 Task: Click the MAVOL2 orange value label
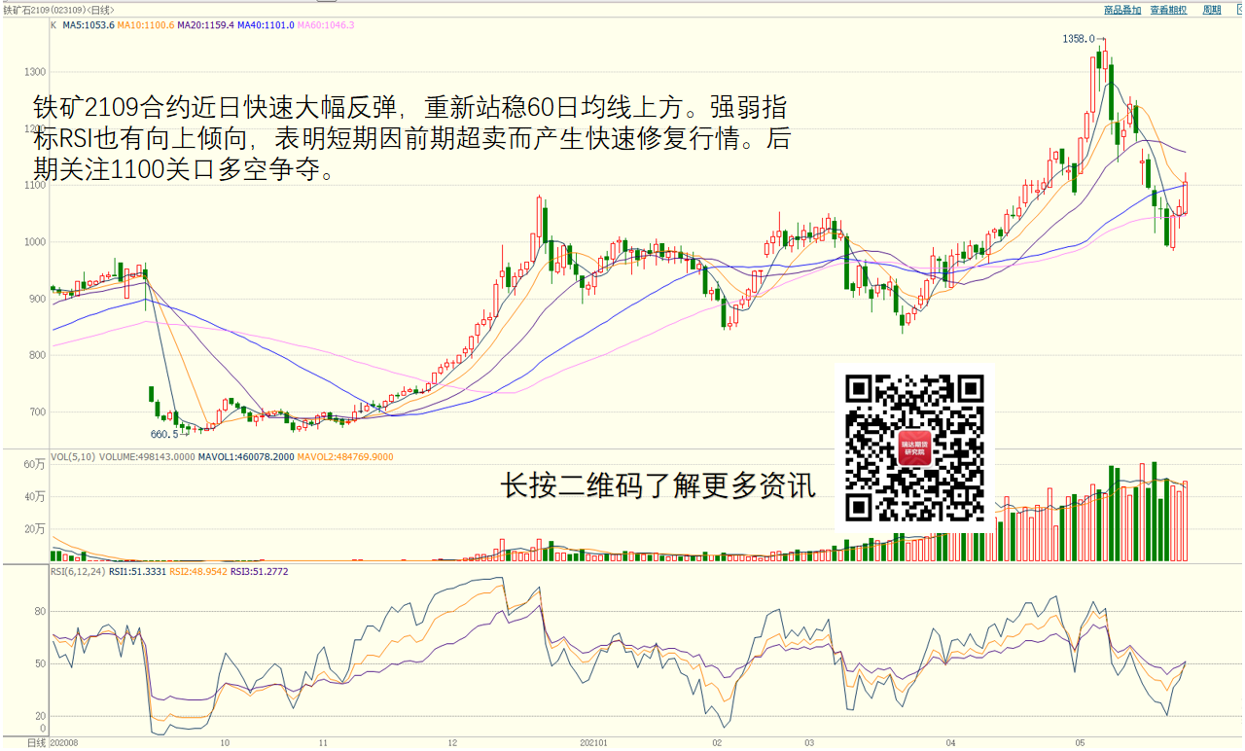pos(345,456)
